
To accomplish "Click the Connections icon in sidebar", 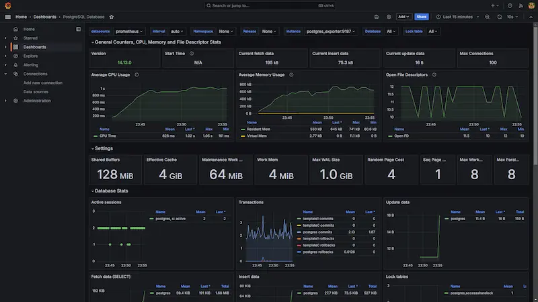I will 15,74.
